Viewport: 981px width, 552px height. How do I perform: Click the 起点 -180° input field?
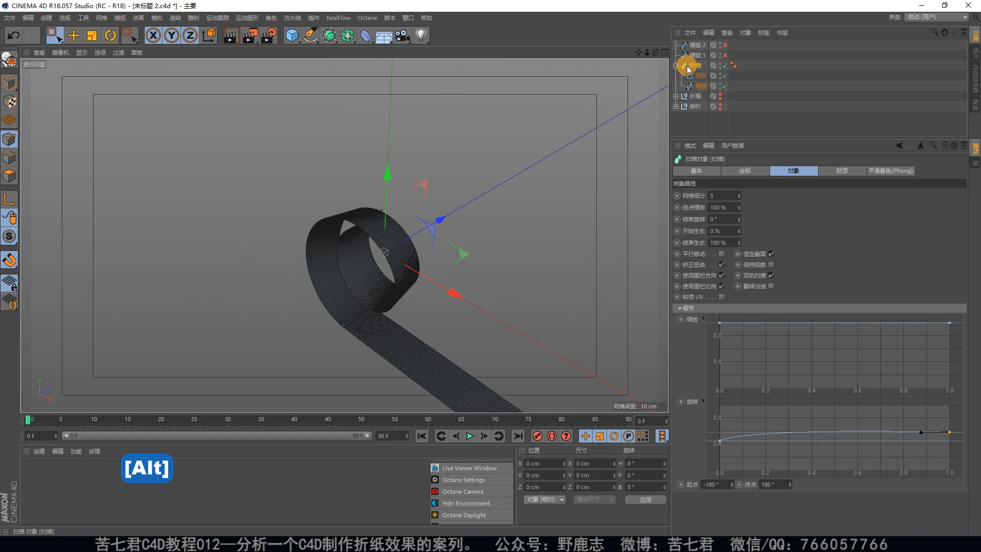coord(717,485)
